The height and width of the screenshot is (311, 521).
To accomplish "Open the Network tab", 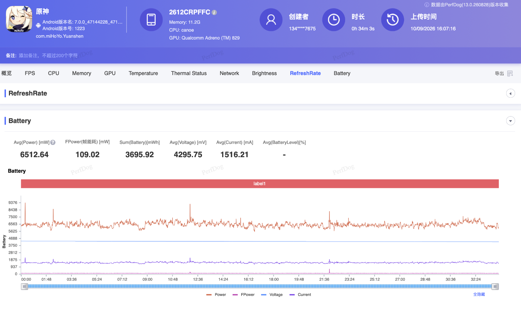I will pyautogui.click(x=229, y=73).
